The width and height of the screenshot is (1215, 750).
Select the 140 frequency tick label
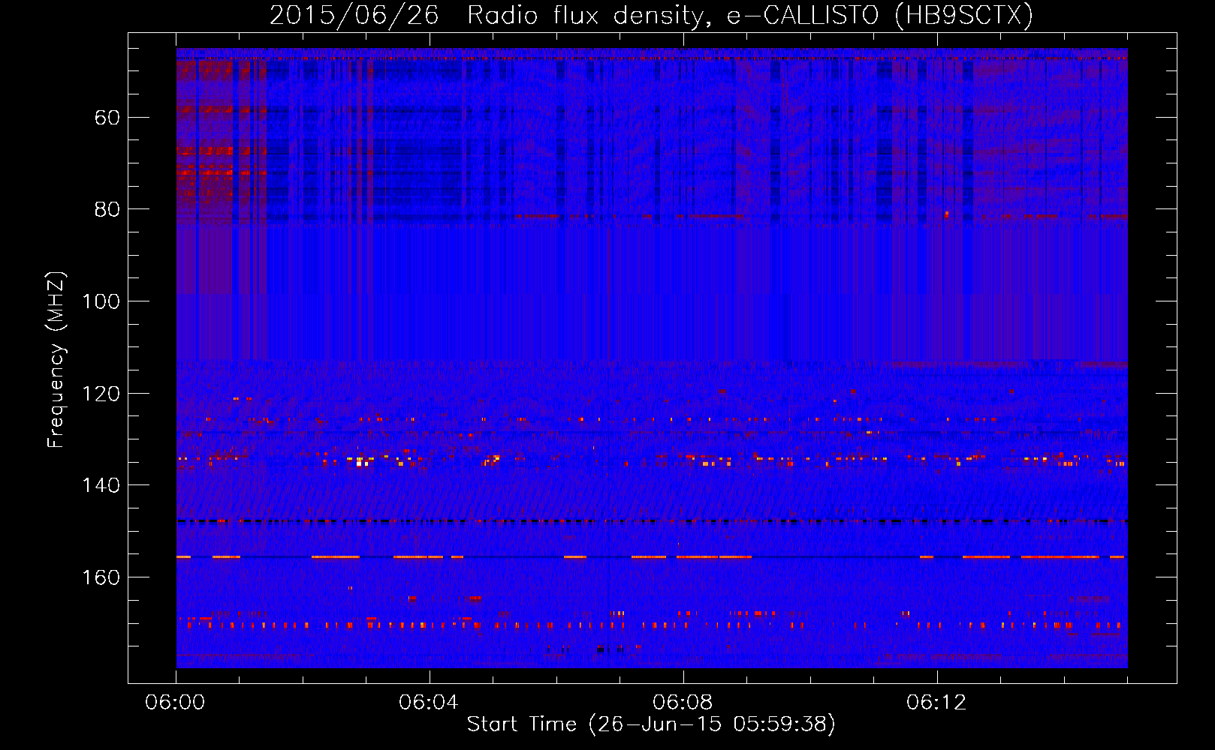(101, 485)
